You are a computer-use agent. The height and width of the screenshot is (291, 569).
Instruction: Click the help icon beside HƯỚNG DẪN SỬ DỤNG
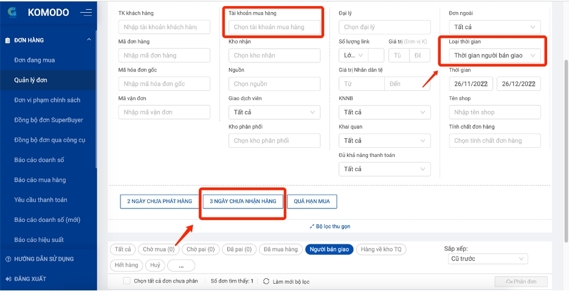point(8,259)
